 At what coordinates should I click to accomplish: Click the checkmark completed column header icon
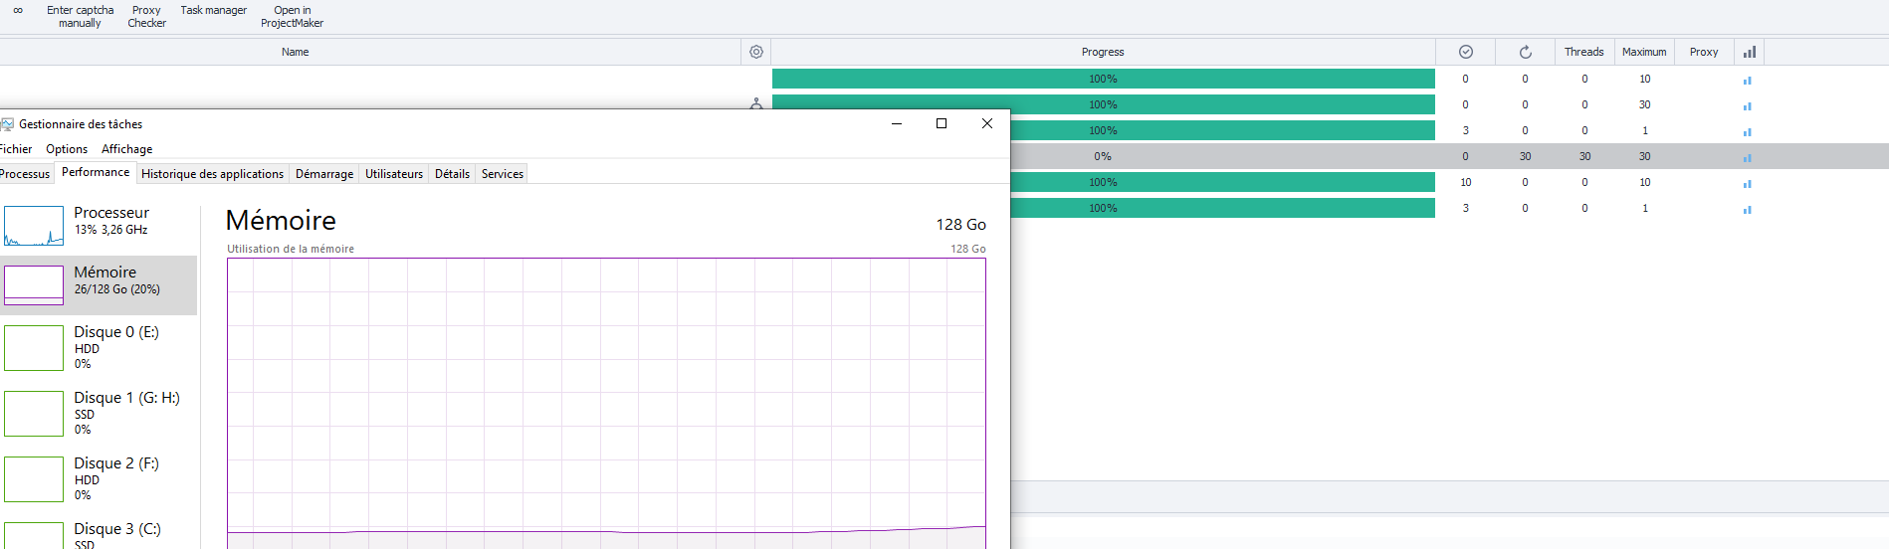[1465, 52]
